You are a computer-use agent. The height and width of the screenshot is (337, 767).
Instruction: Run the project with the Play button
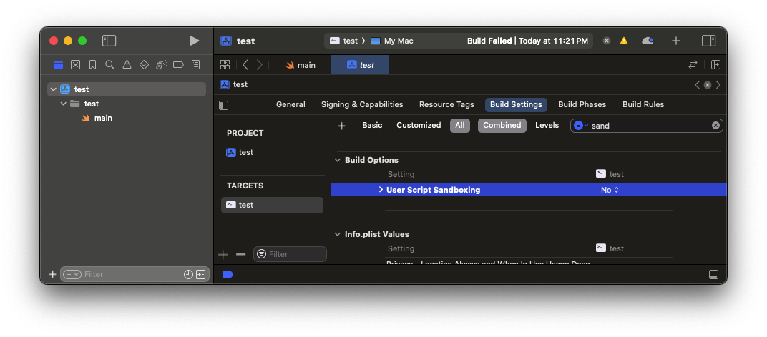(x=194, y=41)
